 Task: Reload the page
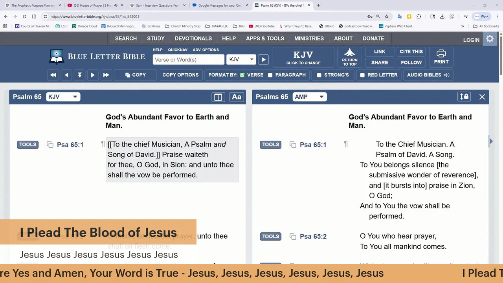[x=24, y=17]
